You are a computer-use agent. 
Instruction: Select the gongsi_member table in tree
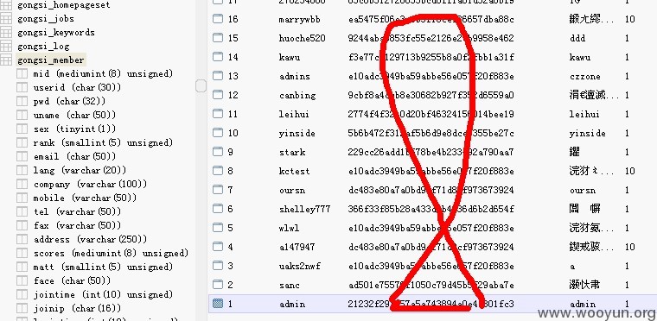(x=51, y=60)
